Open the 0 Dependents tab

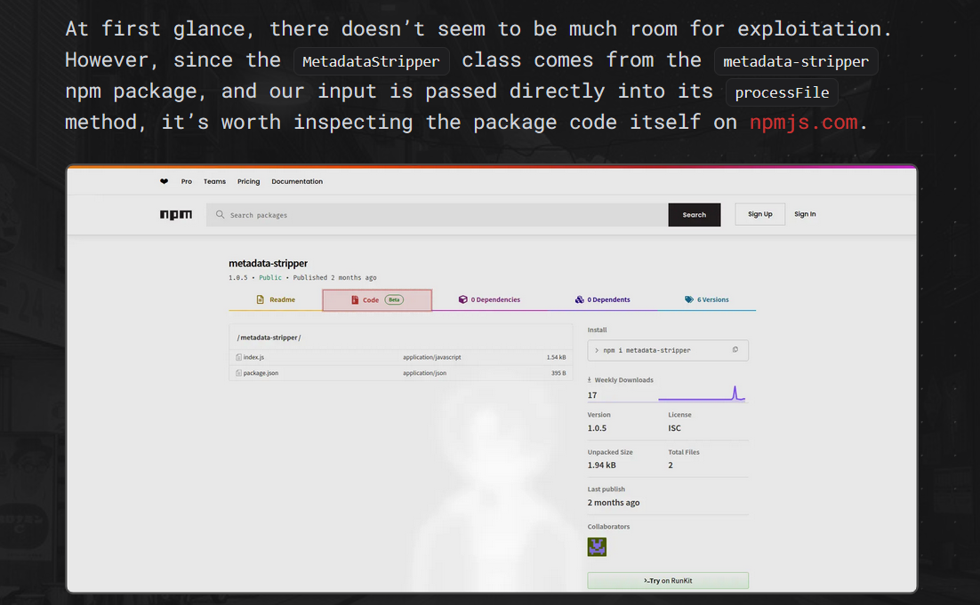603,300
